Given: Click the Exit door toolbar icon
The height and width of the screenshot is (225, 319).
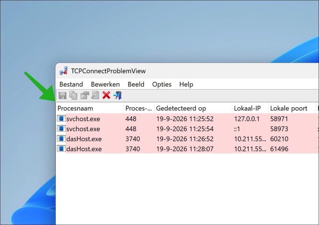Looking at the screenshot, I should point(118,95).
